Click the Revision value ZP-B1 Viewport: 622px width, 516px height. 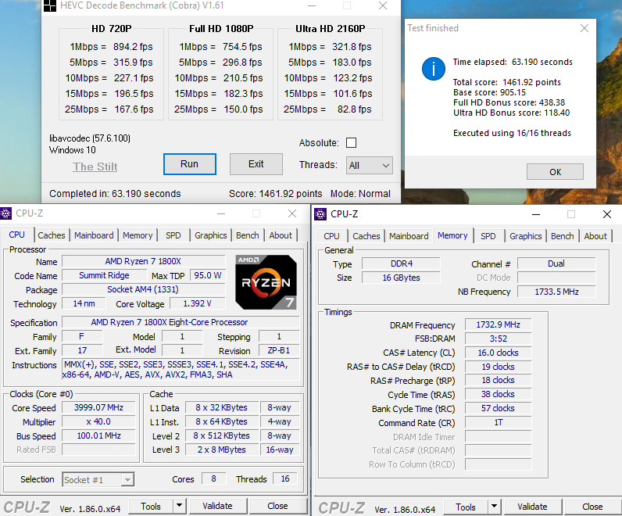(x=279, y=351)
